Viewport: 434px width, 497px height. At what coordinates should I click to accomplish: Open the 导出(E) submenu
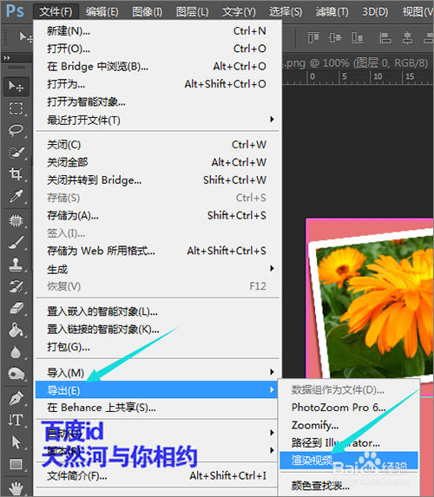(157, 390)
